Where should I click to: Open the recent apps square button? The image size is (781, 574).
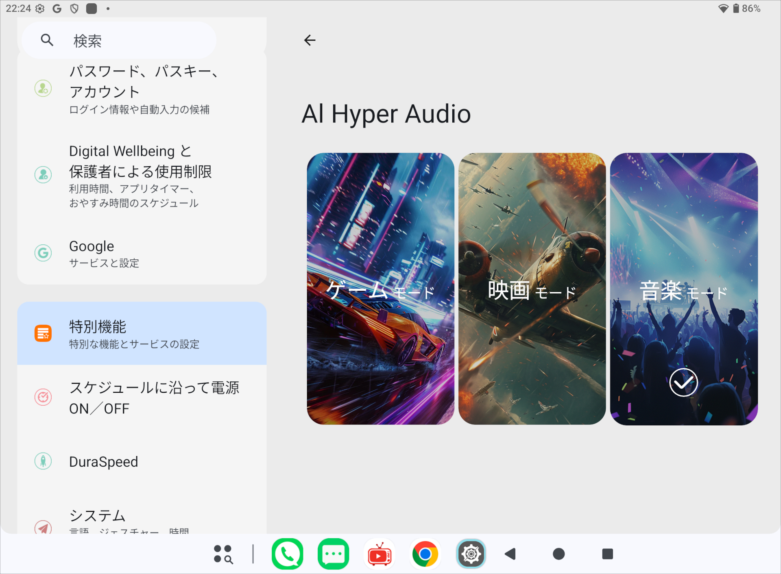pyautogui.click(x=608, y=553)
